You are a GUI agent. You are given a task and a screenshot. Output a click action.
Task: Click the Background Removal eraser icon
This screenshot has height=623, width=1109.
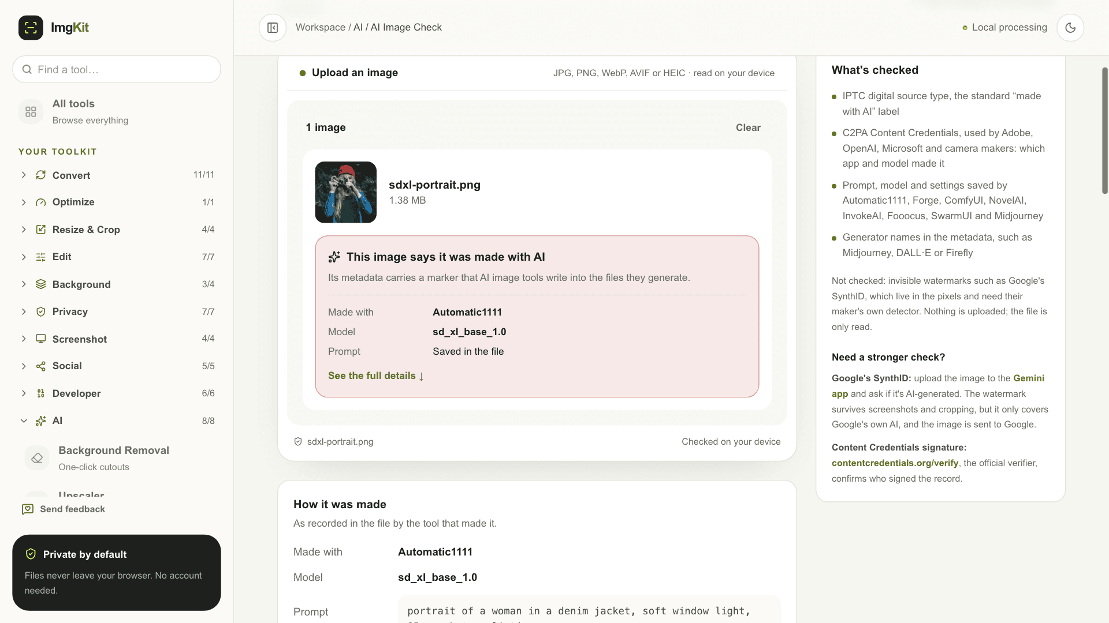37,458
